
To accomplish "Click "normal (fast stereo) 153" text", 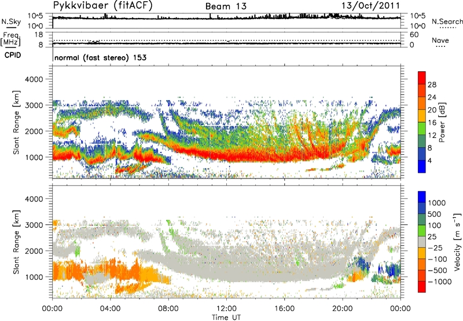I will 100,57.
